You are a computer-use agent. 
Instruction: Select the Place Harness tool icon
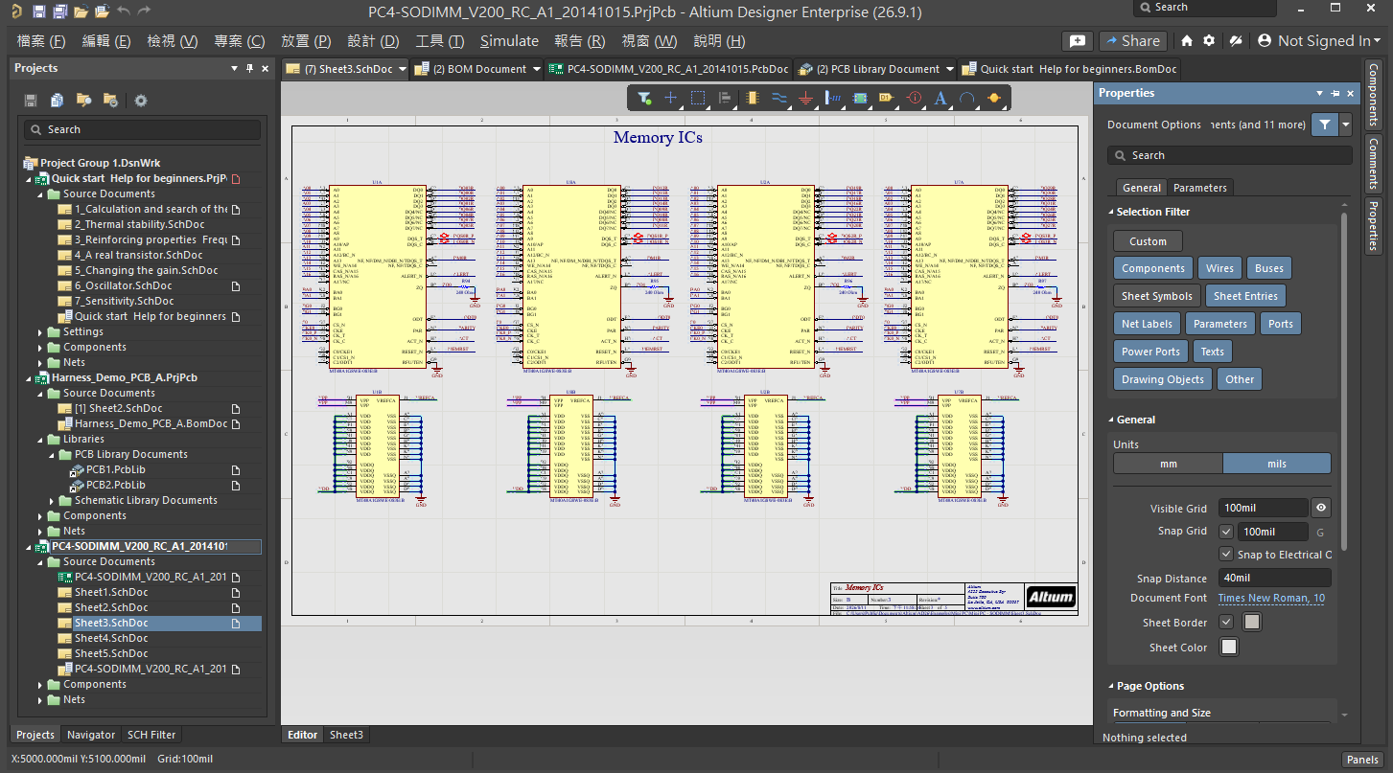coord(833,98)
